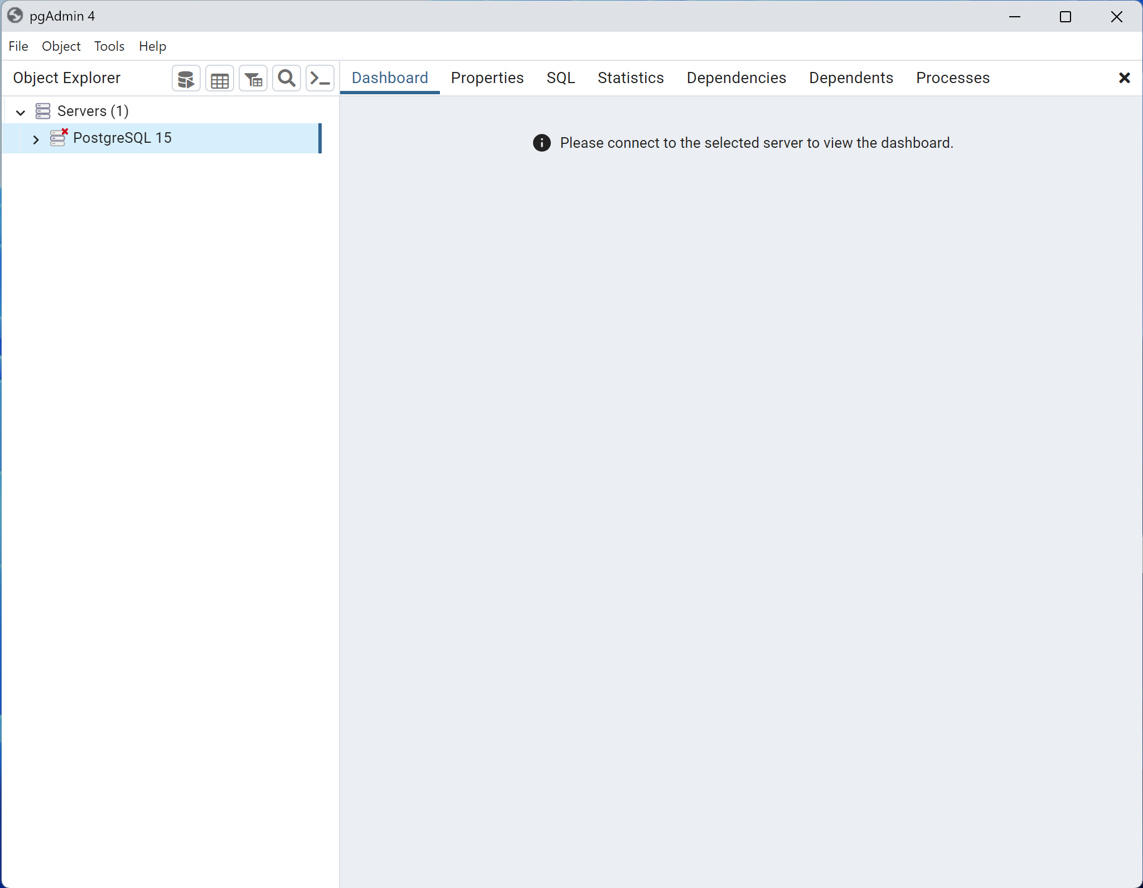Open the Filtered Rows tool
Viewport: 1143px width, 888px height.
(253, 78)
